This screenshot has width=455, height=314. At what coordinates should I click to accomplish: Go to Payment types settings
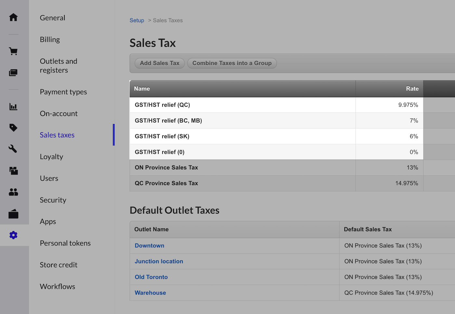pyautogui.click(x=63, y=92)
